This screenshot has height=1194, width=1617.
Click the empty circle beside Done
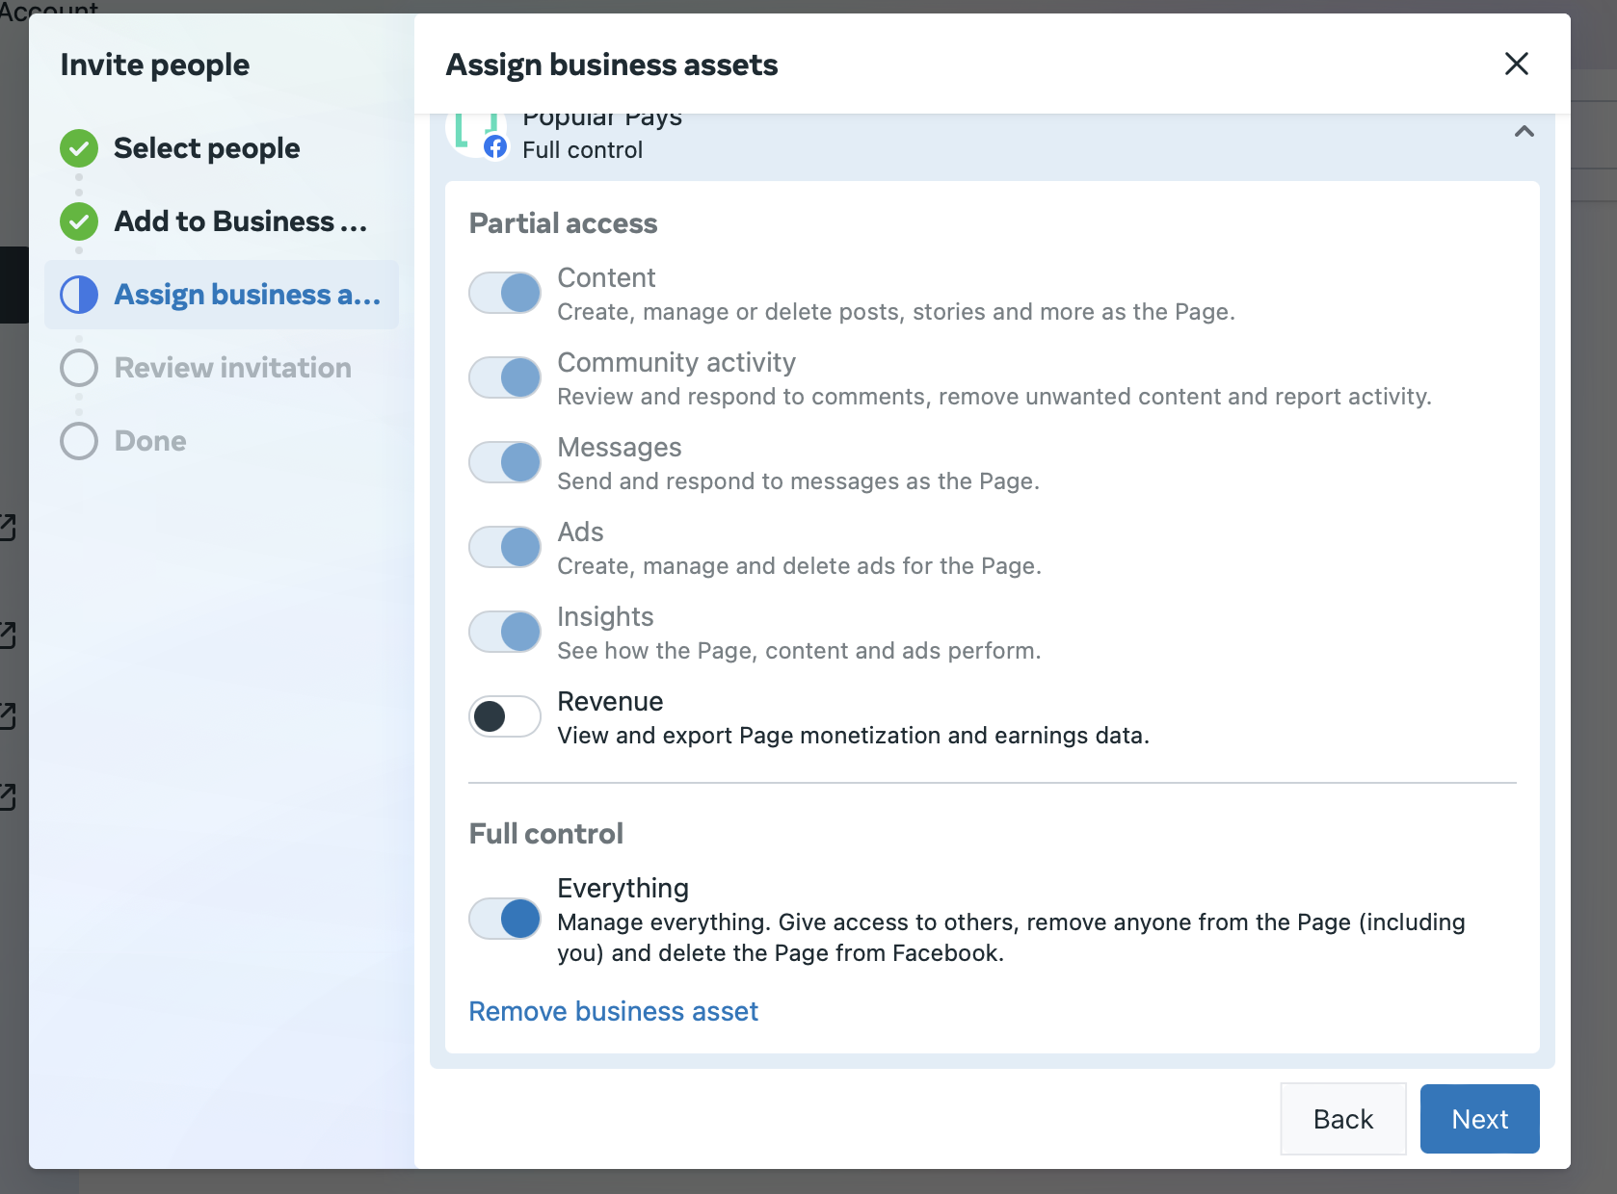click(x=79, y=441)
